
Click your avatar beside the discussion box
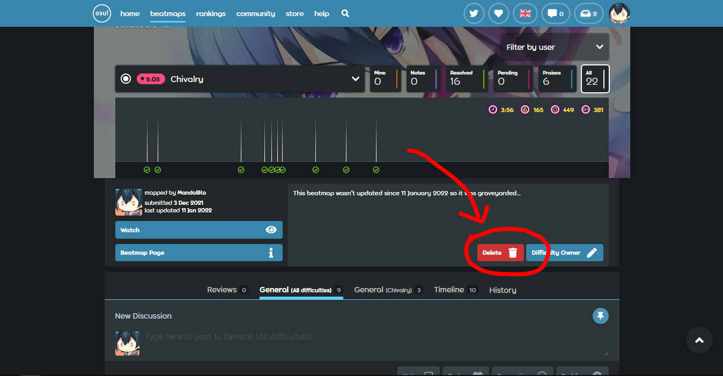click(x=128, y=343)
